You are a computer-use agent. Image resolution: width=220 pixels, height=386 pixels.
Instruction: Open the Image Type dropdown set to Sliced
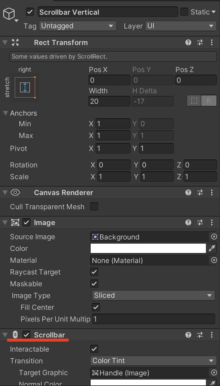coord(153,295)
